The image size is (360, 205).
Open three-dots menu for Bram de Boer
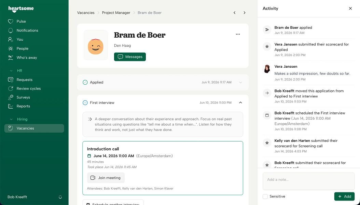238,34
